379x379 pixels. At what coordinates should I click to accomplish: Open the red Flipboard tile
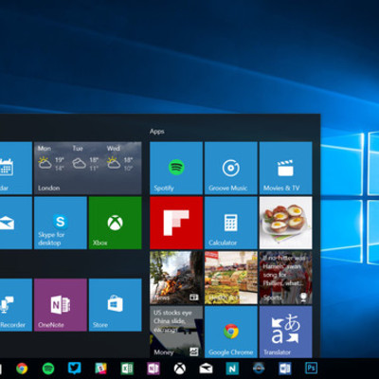coord(176,223)
